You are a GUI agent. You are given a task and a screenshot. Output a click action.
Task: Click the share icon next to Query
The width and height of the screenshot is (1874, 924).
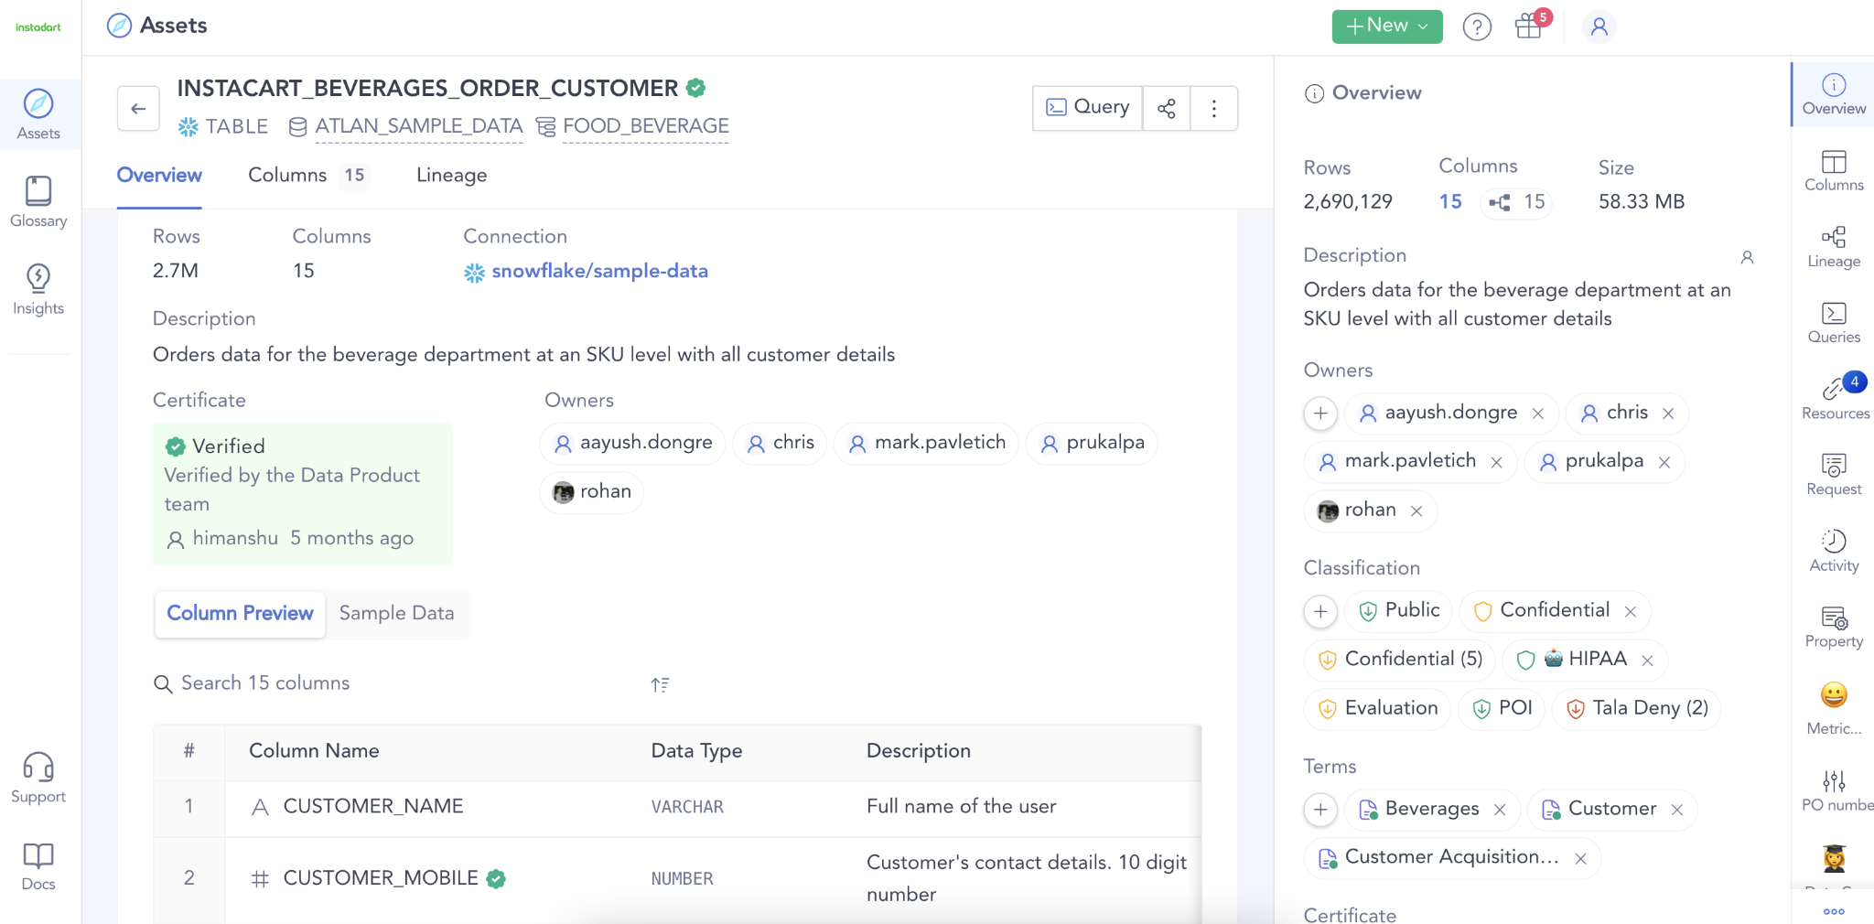pos(1167,108)
